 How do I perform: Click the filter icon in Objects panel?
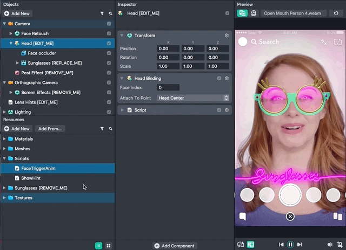point(102,13)
